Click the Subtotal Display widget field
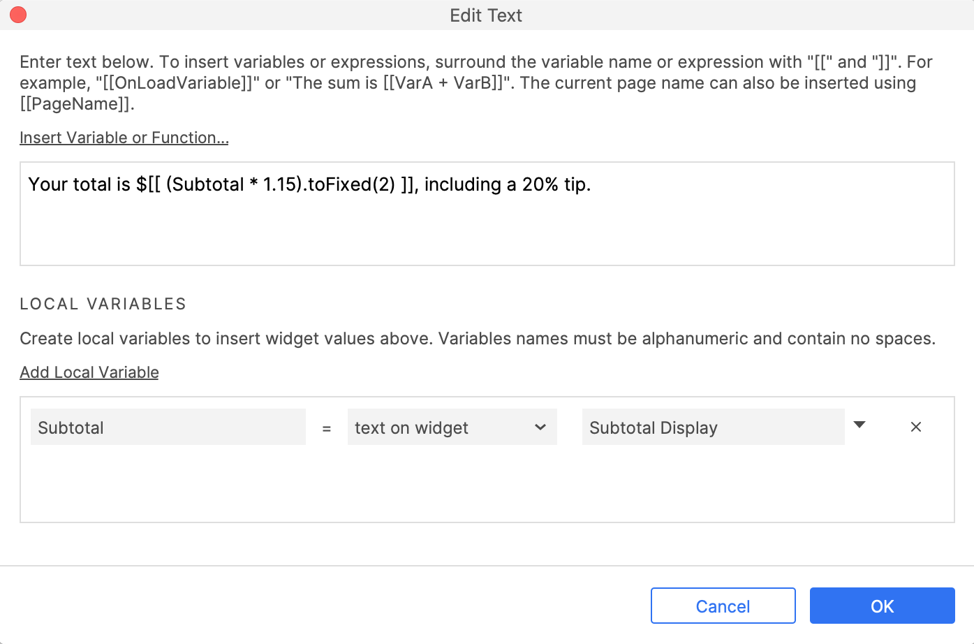The height and width of the screenshot is (644, 974). pos(712,427)
